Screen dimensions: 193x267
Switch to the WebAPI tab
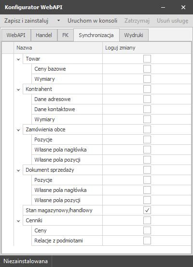[x=16, y=35]
